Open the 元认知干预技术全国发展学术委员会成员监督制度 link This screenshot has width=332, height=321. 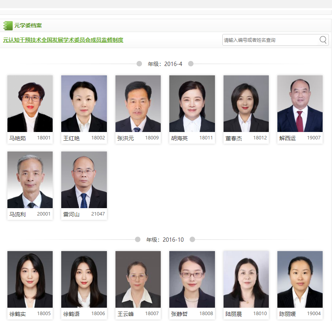pyautogui.click(x=63, y=40)
